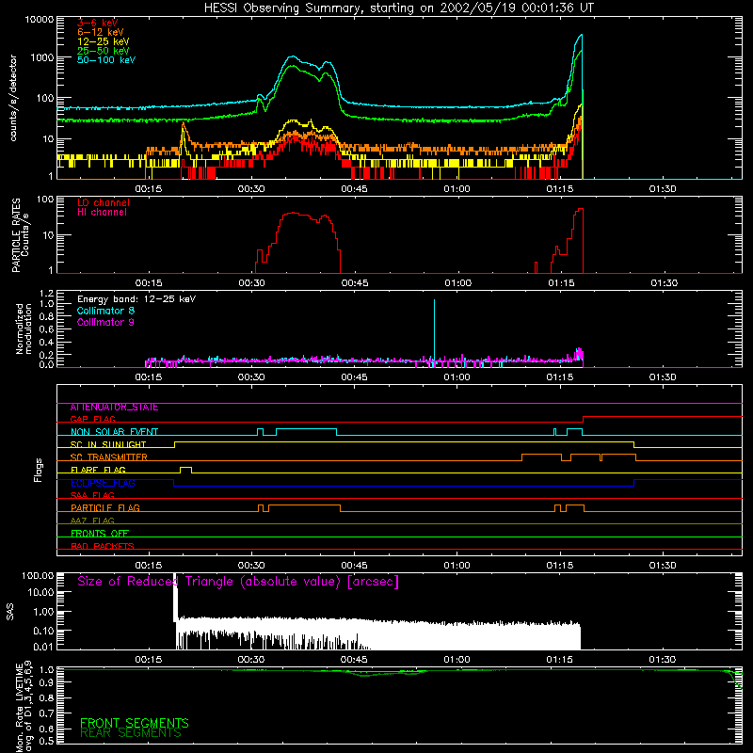753x753 pixels.
Task: Click the AAZ_FLAG label
Action: pyautogui.click(x=92, y=521)
